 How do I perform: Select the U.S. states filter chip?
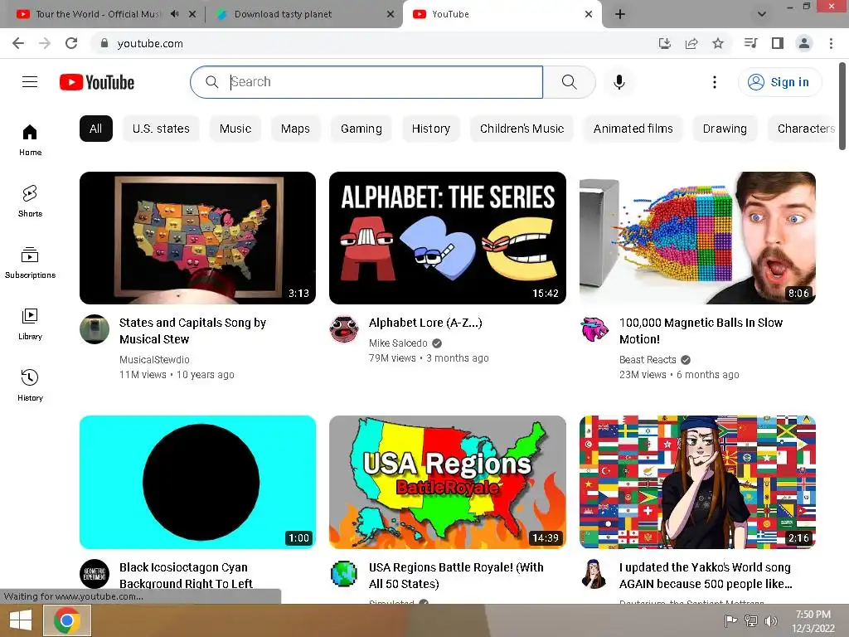click(161, 129)
